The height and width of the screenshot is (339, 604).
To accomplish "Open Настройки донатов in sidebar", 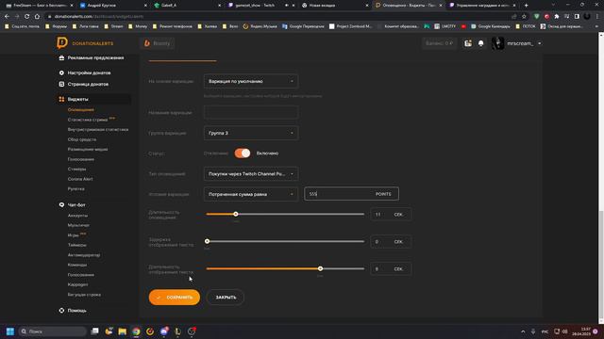I will (x=89, y=73).
